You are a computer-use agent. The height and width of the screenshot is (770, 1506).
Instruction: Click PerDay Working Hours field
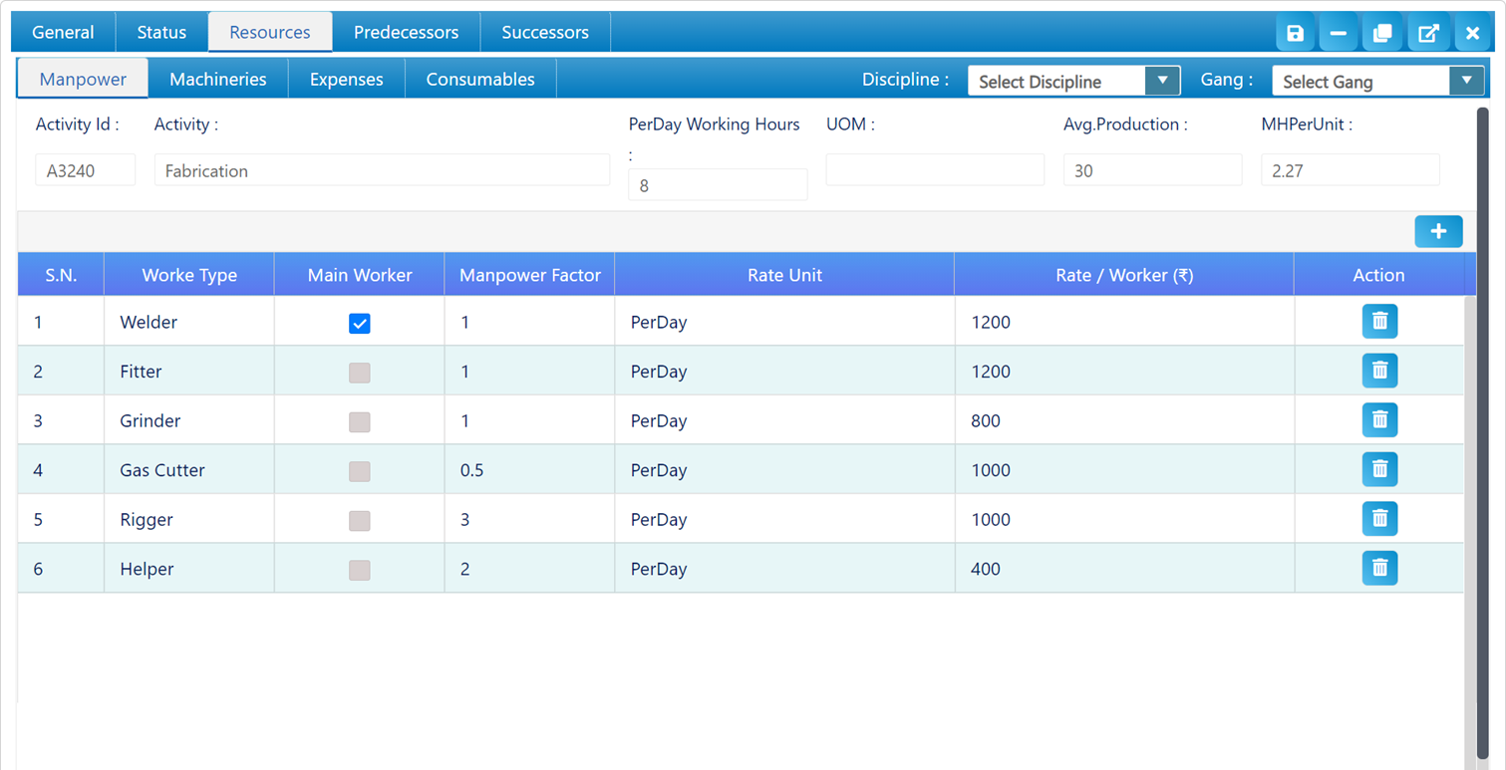(x=718, y=185)
